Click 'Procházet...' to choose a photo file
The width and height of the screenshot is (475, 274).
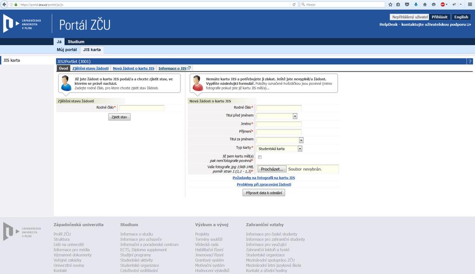272,169
